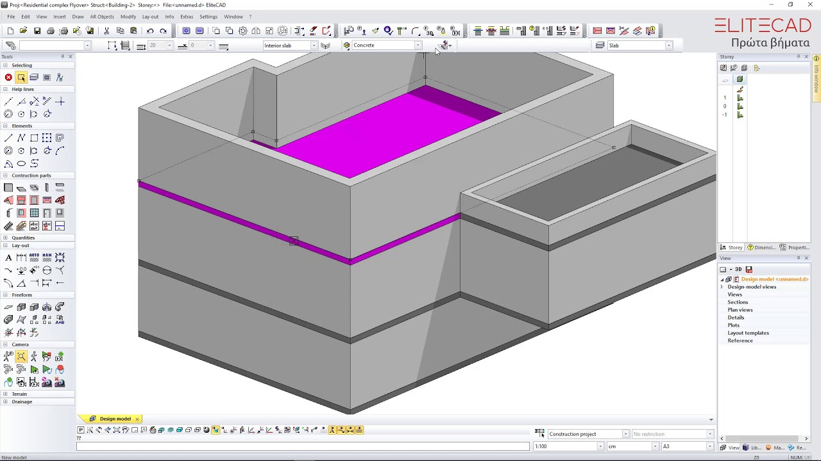821x461 pixels.
Task: Create a new file from toolbar
Action: [x=10, y=31]
